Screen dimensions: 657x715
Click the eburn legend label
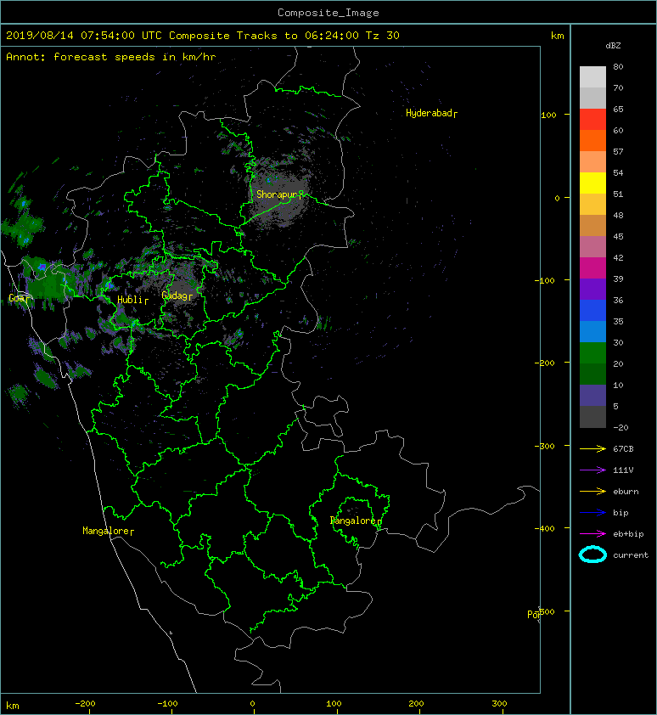tap(626, 492)
